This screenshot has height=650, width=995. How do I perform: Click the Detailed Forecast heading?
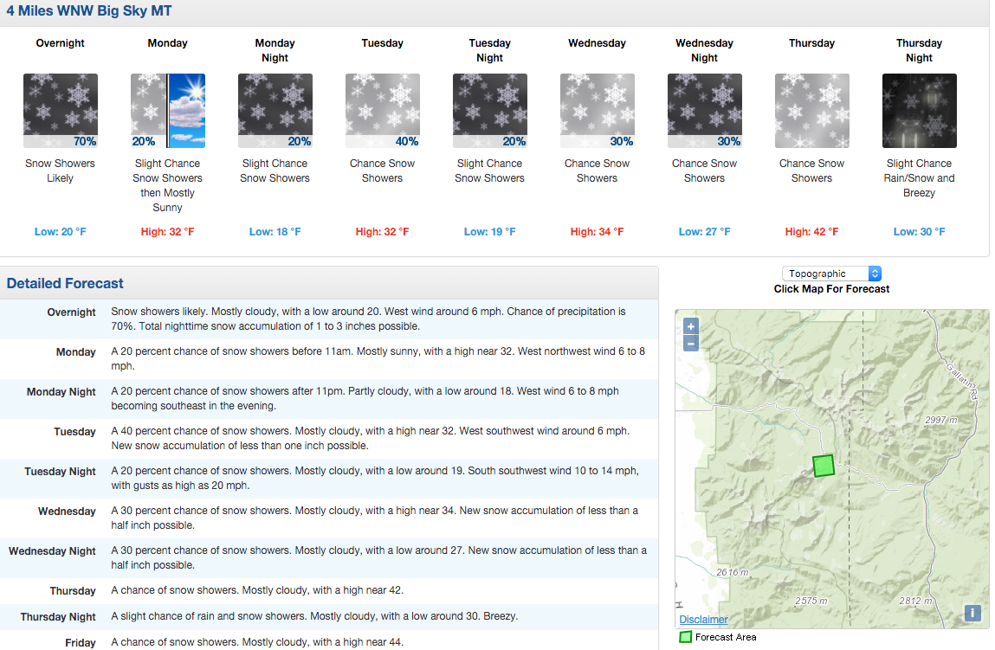pyautogui.click(x=65, y=284)
